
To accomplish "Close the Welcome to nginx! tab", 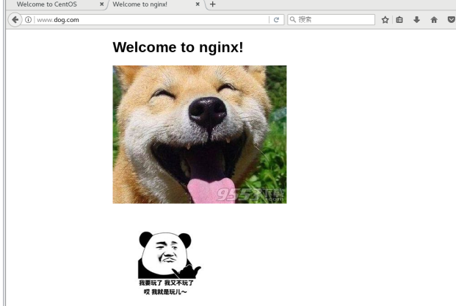I will tap(198, 4).
